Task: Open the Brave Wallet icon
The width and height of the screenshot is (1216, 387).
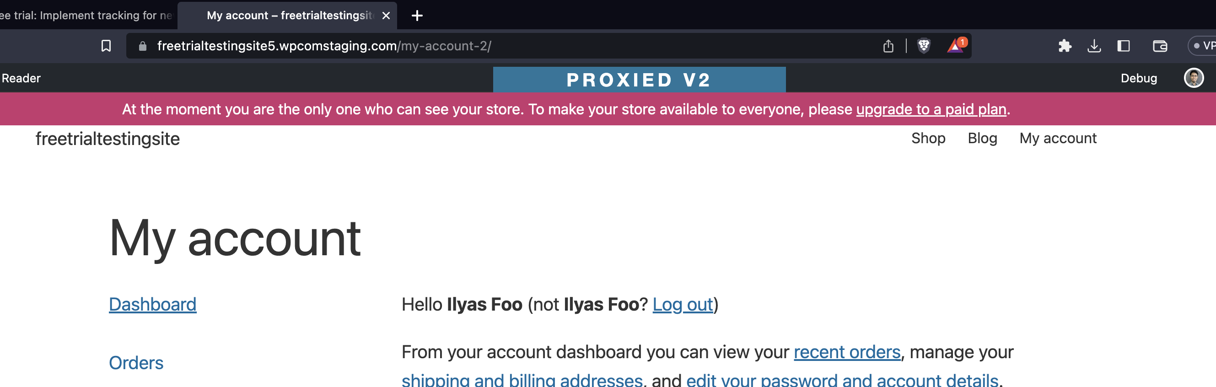Action: click(1160, 46)
